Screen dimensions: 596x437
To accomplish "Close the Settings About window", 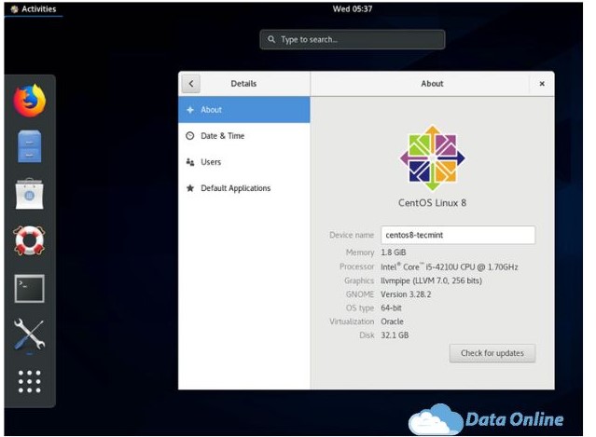I will point(542,84).
